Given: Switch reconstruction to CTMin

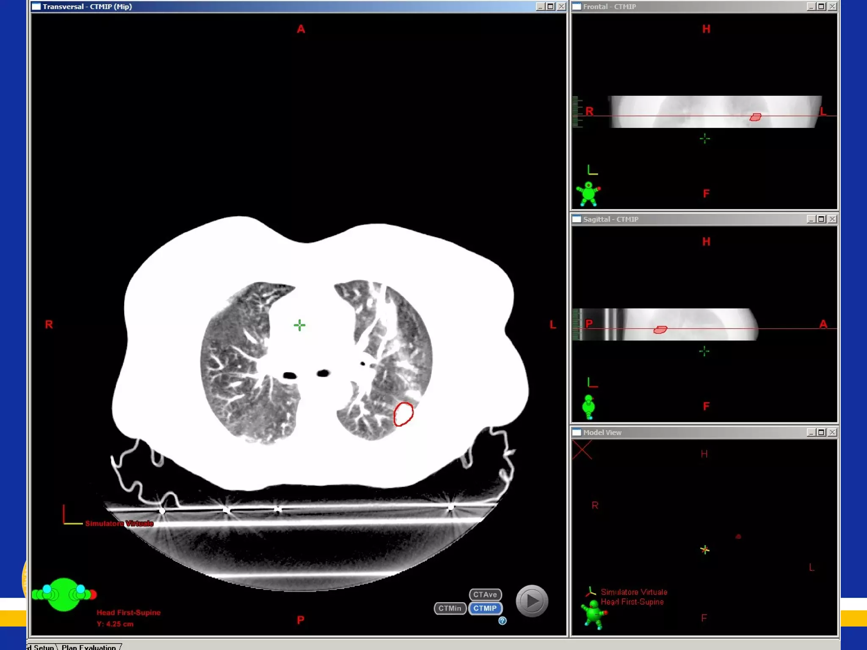Looking at the screenshot, I should (450, 608).
